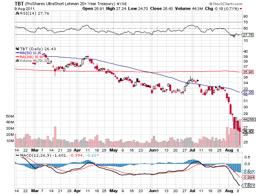Click the red -0.994 value in MACD legend
256x194 pixels.
click(x=76, y=156)
